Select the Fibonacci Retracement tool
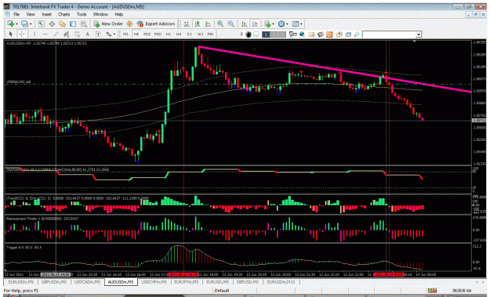This screenshot has width=490, height=297. 77,34
